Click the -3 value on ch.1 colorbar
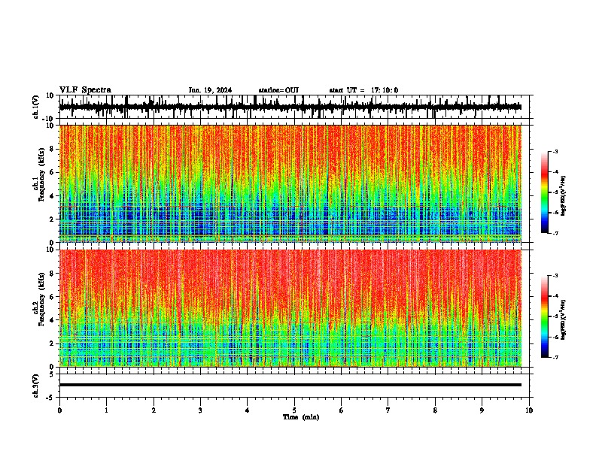Viewport: 596px width, 460px height. 555,151
